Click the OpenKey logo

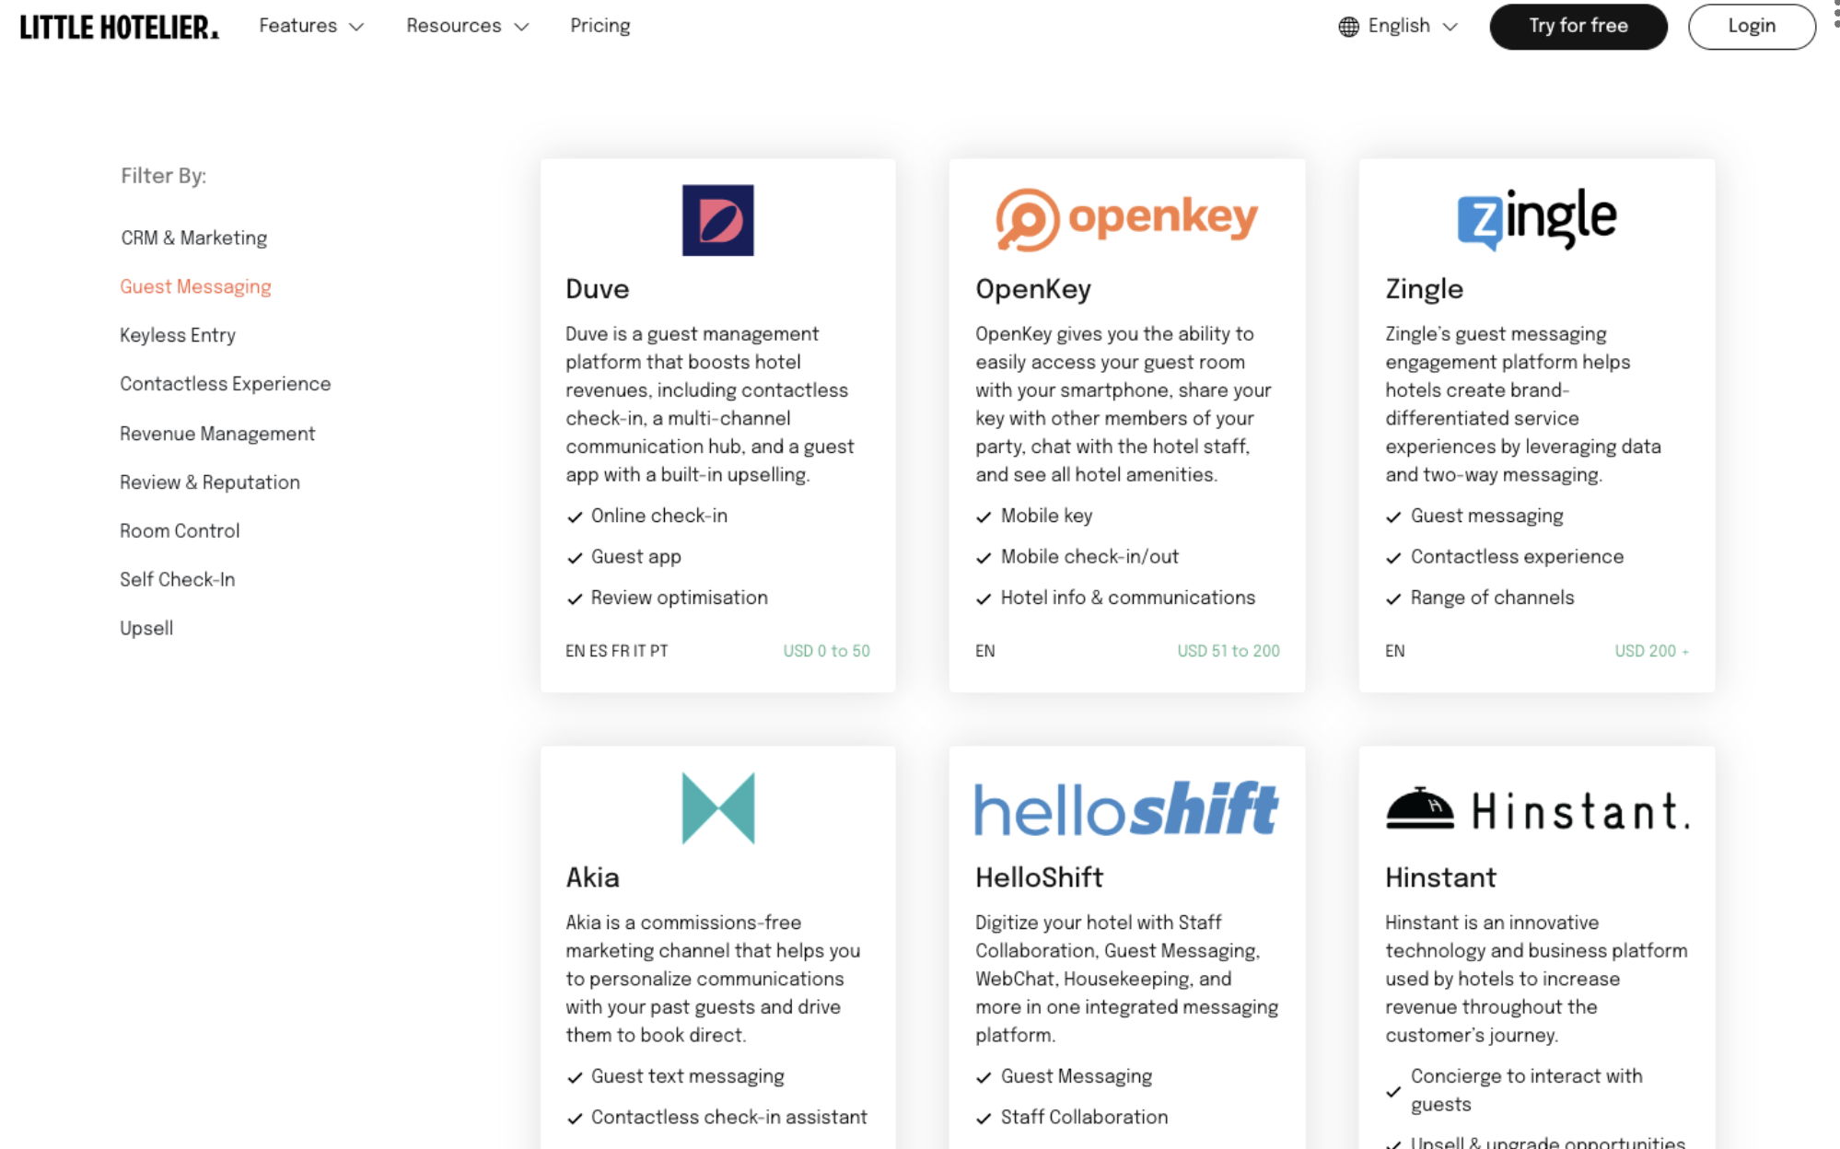click(x=1126, y=219)
